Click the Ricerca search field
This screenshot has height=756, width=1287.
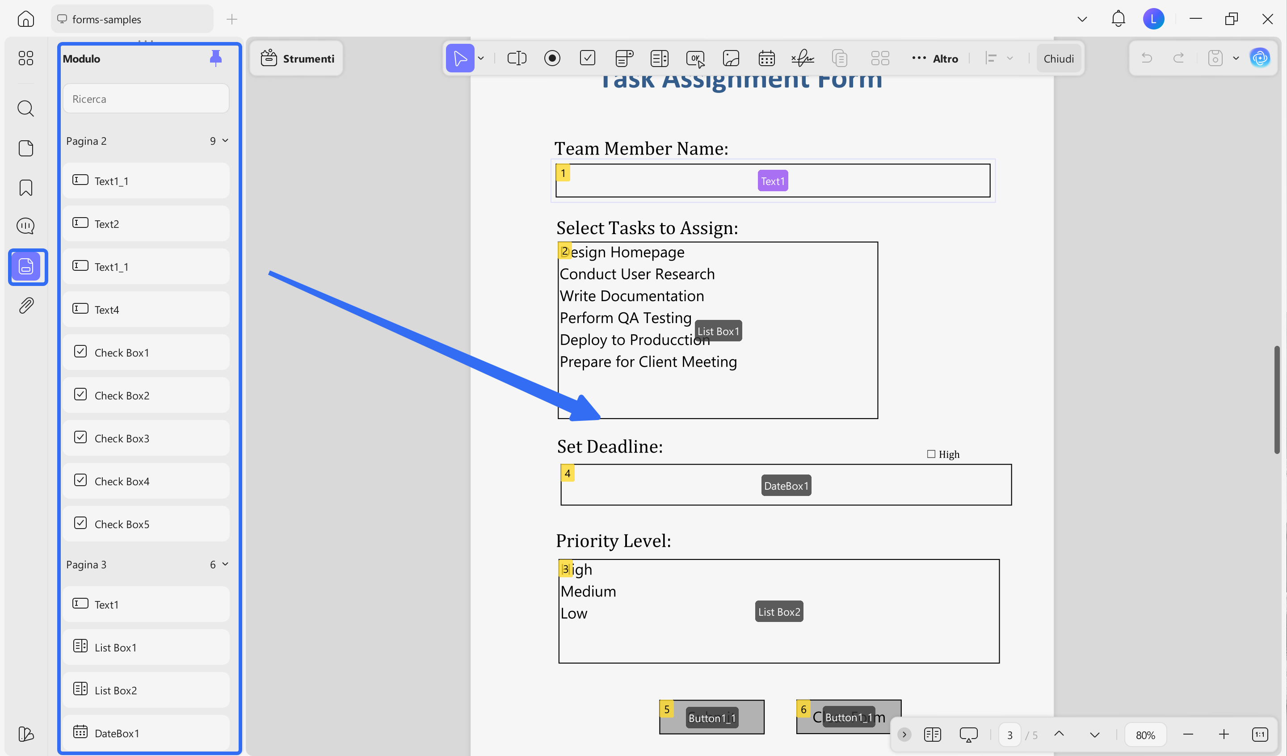(146, 99)
